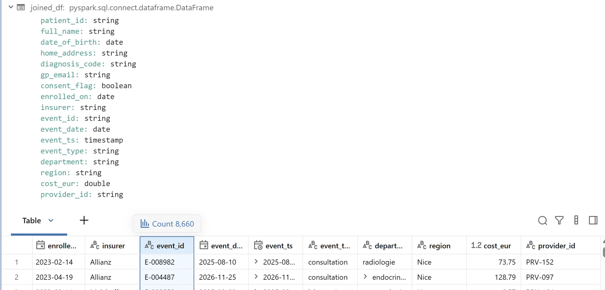This screenshot has width=605, height=290.
Task: Click the joined_df dataframe table icon
Action: pos(21,7)
